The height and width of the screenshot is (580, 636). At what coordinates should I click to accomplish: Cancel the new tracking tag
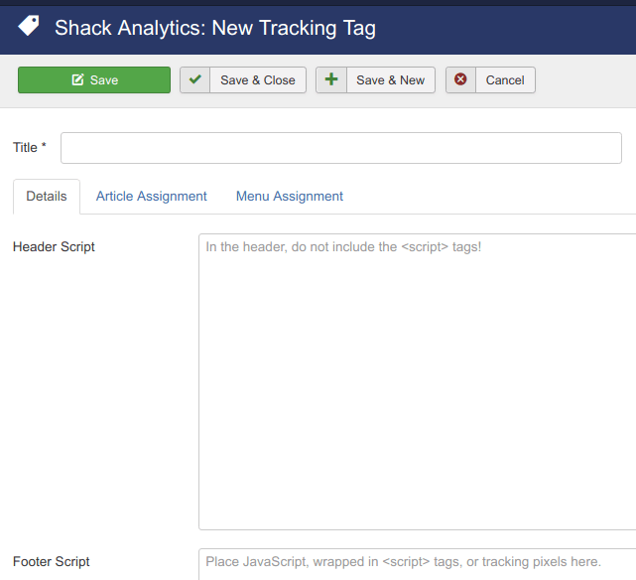504,80
